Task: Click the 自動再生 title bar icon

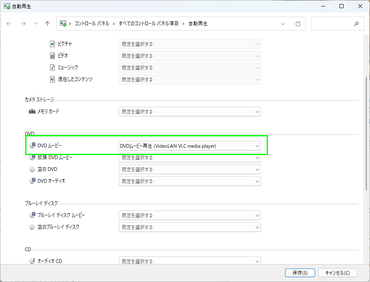Action: pos(7,7)
